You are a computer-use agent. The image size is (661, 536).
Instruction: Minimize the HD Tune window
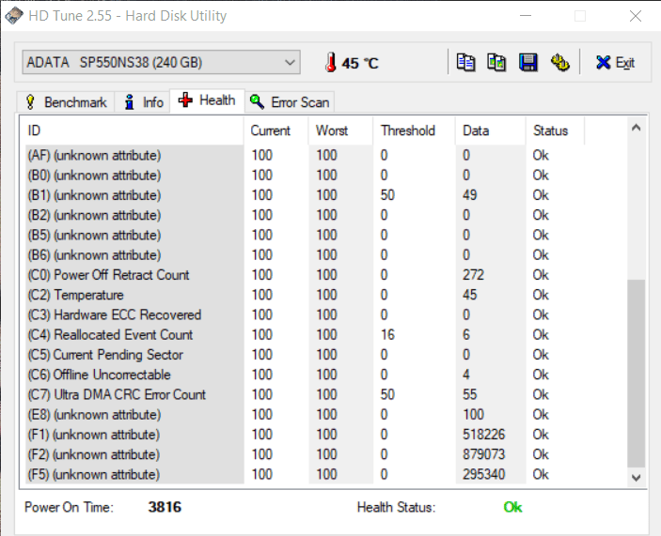point(526,16)
